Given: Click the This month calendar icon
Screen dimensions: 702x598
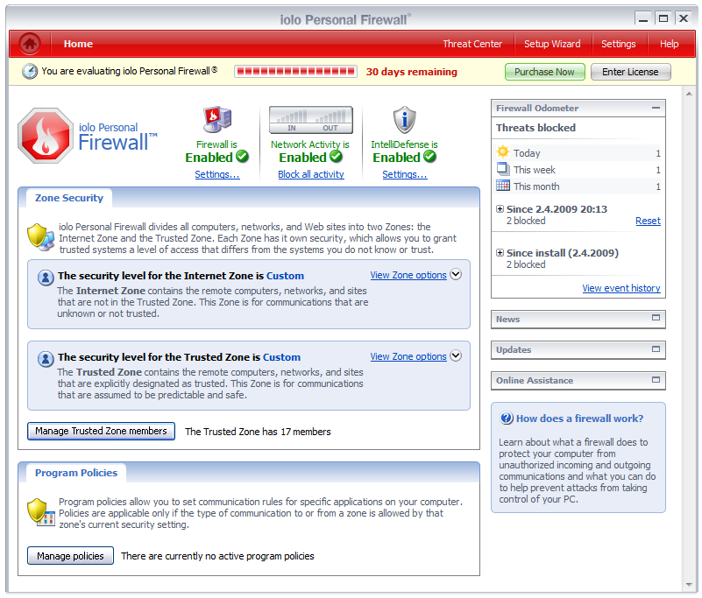Looking at the screenshot, I should coord(503,185).
